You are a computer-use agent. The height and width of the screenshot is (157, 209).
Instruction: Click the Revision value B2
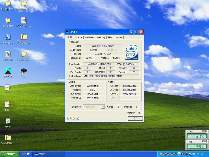pyautogui.click(x=134, y=72)
